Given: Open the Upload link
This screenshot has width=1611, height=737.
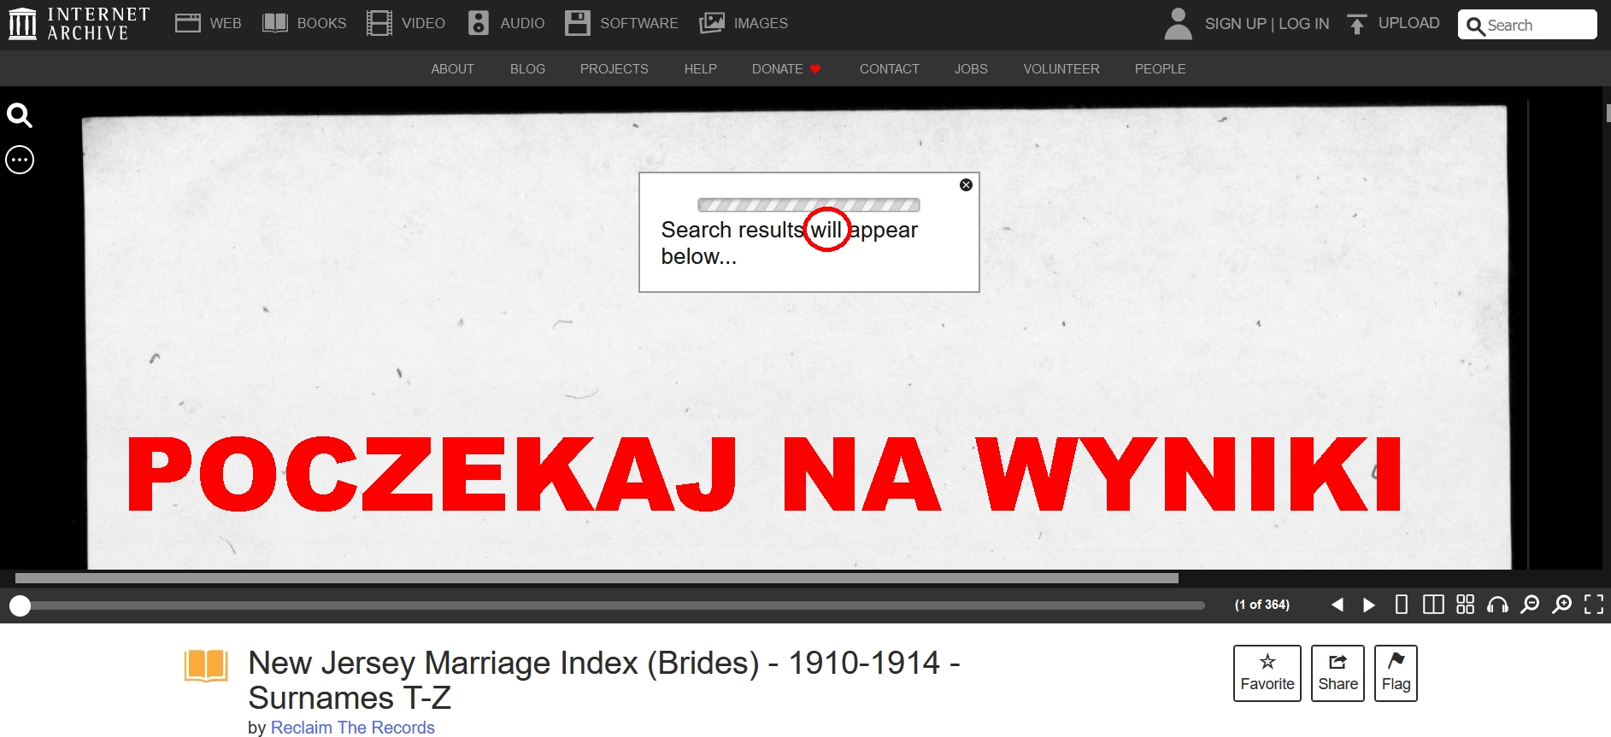Looking at the screenshot, I should coord(1408,23).
